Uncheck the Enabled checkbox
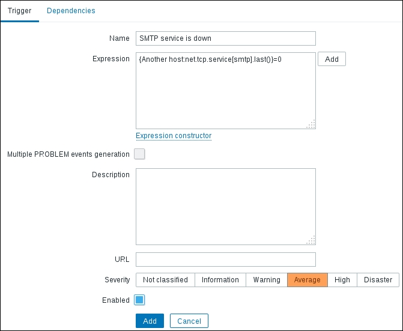This screenshot has width=403, height=331. point(139,300)
